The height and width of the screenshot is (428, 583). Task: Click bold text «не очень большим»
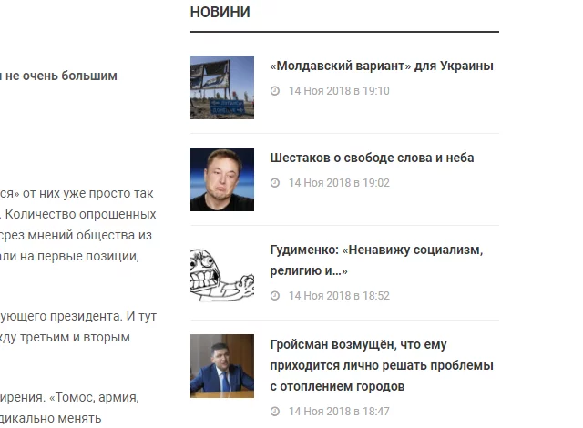(x=61, y=76)
